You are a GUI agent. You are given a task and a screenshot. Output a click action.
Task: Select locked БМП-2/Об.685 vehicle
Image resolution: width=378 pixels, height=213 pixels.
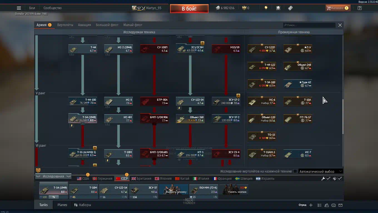tap(155, 154)
